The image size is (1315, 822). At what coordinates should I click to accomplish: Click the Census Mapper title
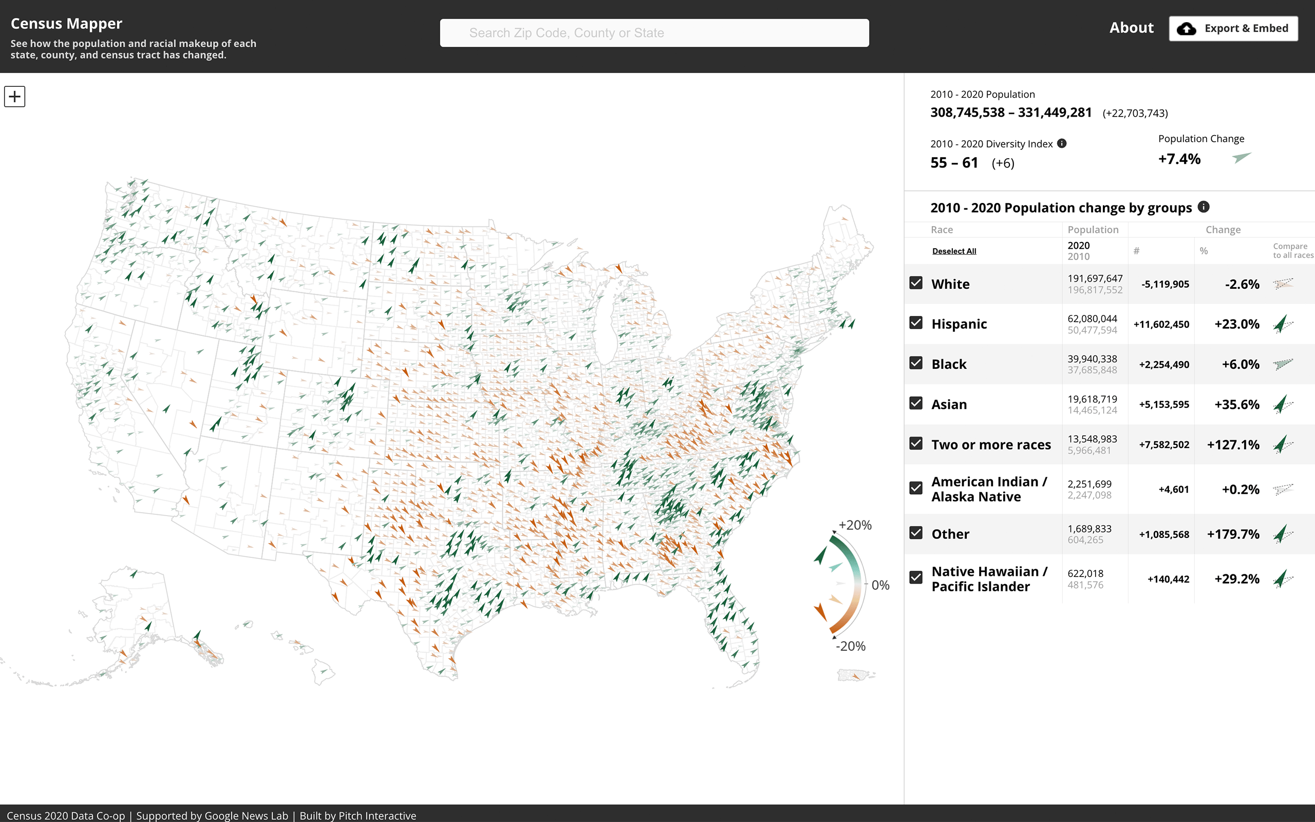[66, 24]
